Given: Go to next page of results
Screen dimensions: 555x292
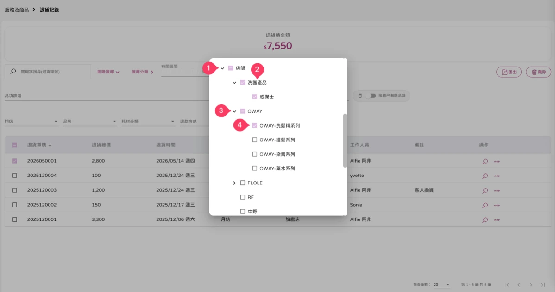Looking at the screenshot, I should 530,285.
